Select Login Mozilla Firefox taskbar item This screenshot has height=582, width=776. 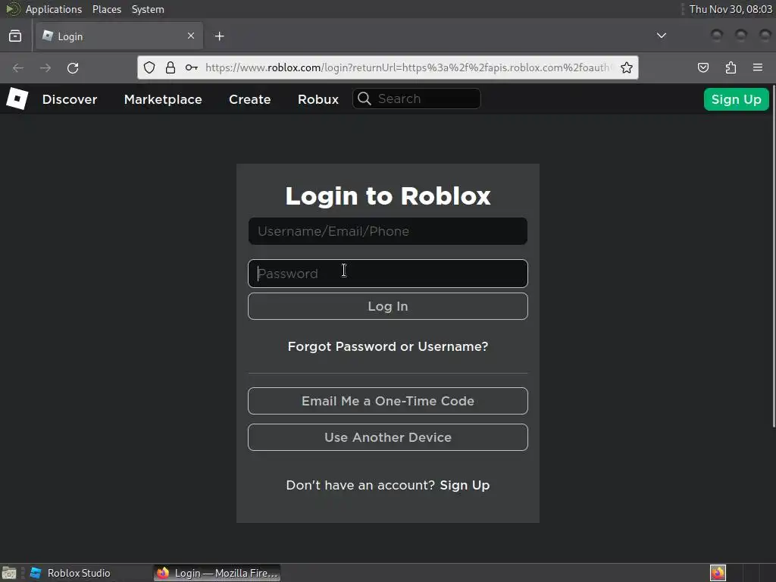click(217, 573)
